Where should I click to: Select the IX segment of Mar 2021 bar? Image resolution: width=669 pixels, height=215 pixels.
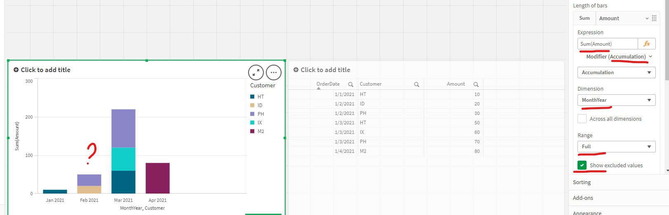[123, 159]
